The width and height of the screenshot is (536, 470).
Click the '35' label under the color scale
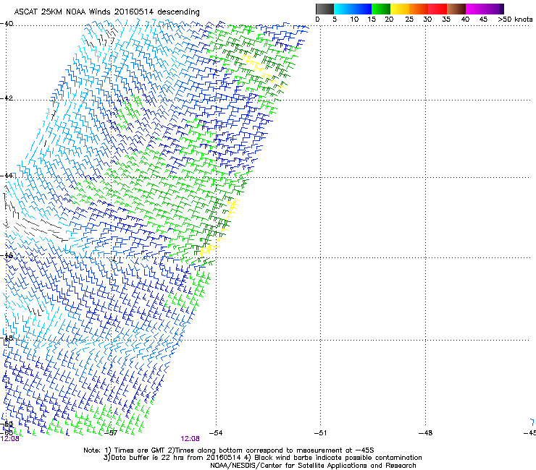coord(446,19)
